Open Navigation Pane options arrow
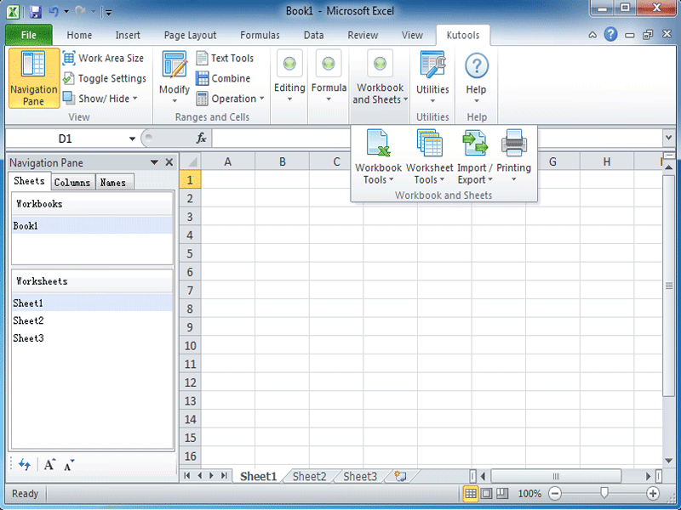681x510 pixels. pos(154,162)
